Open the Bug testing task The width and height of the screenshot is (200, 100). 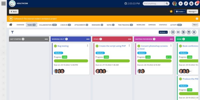point(63,46)
